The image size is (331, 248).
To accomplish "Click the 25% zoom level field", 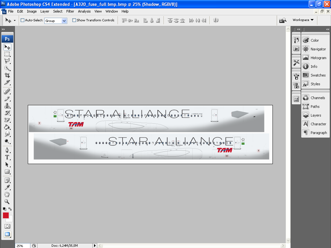I will coord(23,246).
